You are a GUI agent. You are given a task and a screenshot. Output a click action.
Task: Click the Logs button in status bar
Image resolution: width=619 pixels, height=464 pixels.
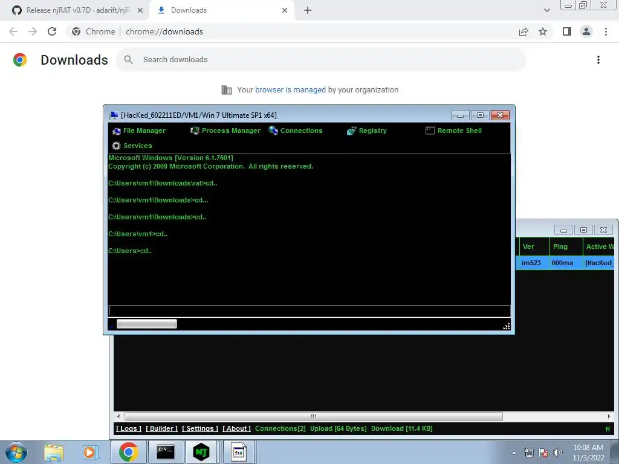click(x=129, y=428)
